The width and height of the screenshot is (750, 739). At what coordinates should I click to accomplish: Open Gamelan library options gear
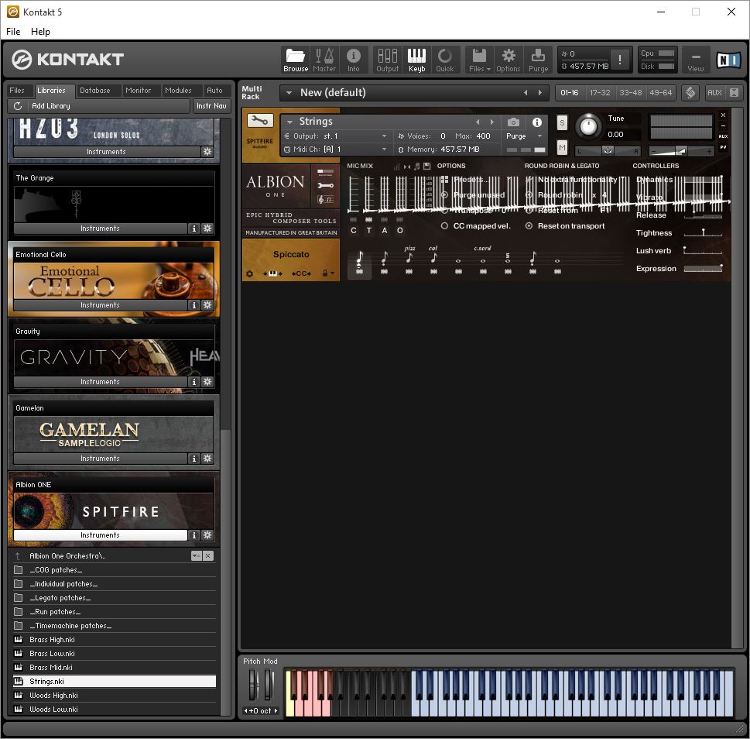tap(207, 458)
